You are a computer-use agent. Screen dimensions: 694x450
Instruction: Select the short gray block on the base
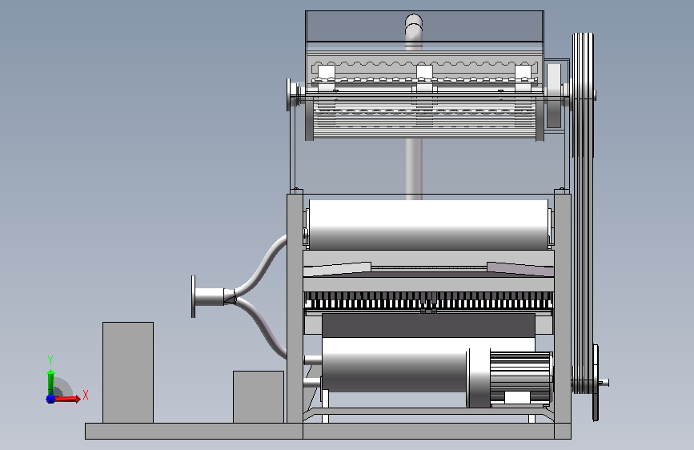click(x=259, y=397)
